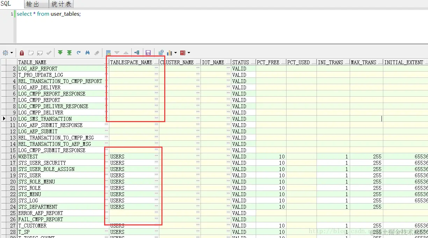
Task: Click the PCT_USED column header
Action: pyautogui.click(x=302, y=62)
